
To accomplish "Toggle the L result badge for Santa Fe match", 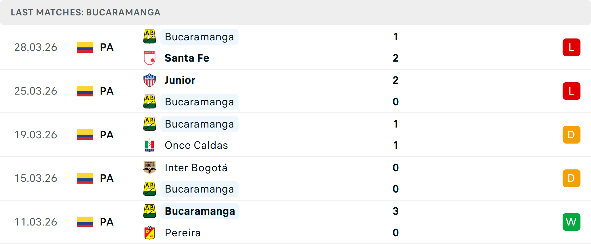I will tap(571, 47).
